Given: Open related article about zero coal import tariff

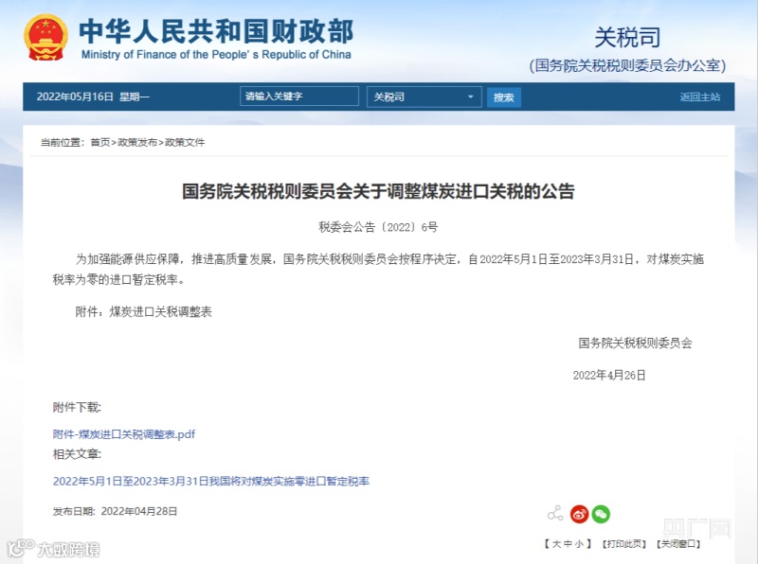Looking at the screenshot, I should (210, 481).
